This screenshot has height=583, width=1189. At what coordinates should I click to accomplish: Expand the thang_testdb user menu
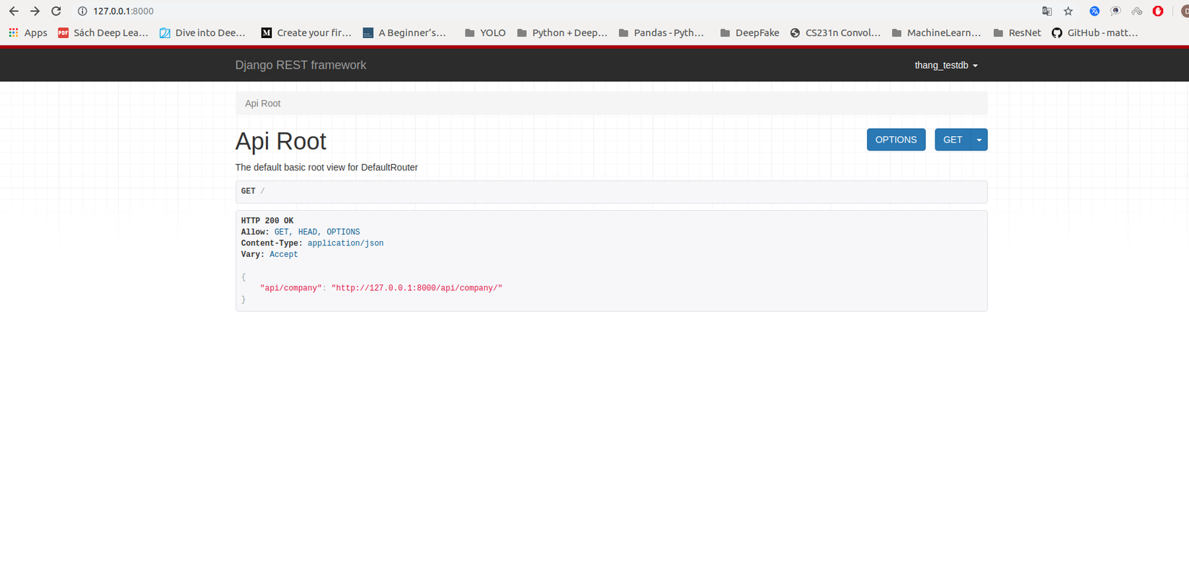coord(946,65)
